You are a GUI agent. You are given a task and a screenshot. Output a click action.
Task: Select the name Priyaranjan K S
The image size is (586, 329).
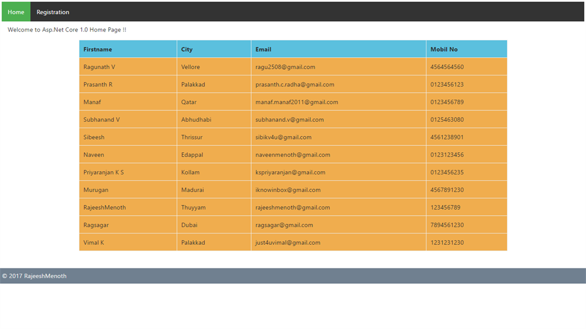pyautogui.click(x=104, y=172)
